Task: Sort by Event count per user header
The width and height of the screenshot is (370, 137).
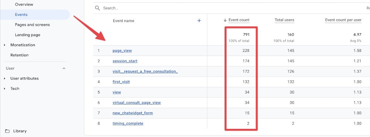Action: click(x=343, y=20)
